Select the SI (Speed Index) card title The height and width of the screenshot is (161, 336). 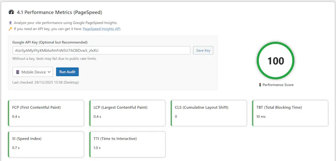[27, 138]
